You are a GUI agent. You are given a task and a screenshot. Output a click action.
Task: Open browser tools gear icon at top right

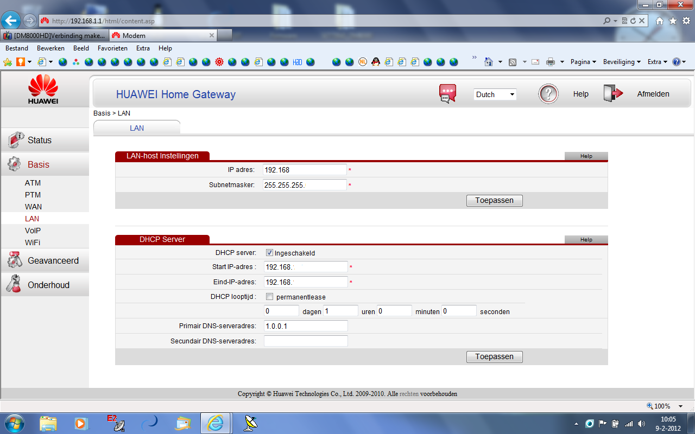[686, 21]
